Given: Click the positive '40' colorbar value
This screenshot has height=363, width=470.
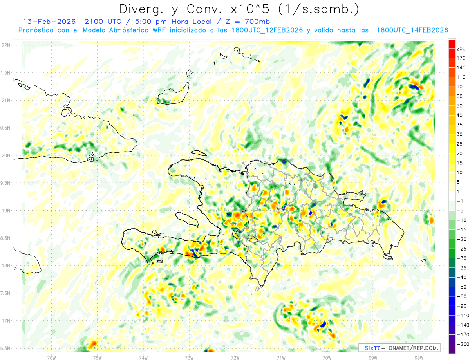Looking at the screenshot, I should pos(460,116).
